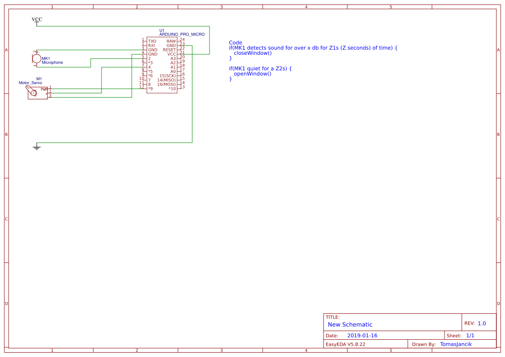Screen dimensions: 505x357
Task: Click the openWindow() code line
Action: (x=252, y=74)
